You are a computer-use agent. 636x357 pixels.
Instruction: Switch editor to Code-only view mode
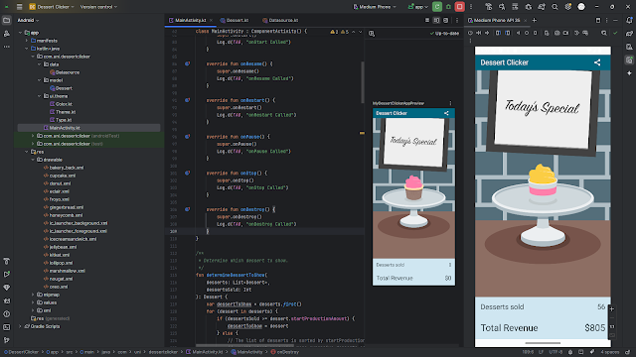tap(427, 20)
